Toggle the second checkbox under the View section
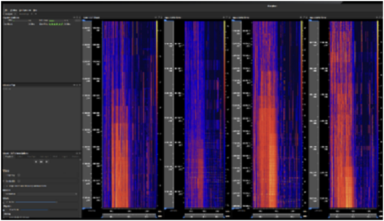This screenshot has width=384, height=221. (5, 181)
